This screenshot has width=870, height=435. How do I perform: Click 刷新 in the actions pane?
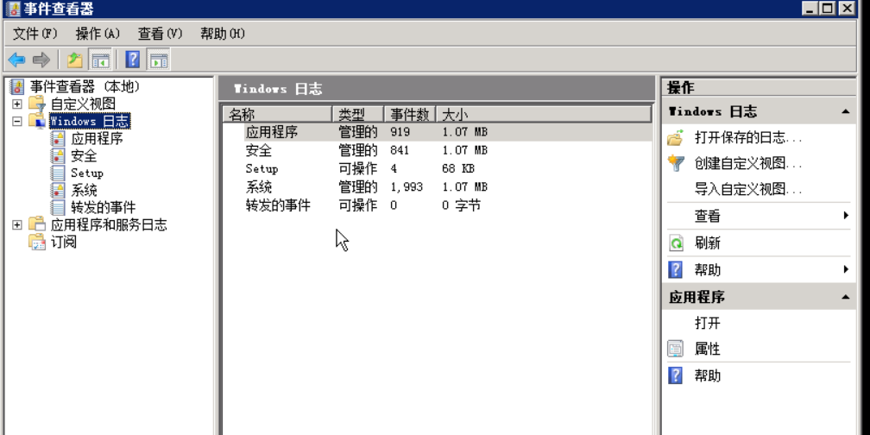coord(708,243)
